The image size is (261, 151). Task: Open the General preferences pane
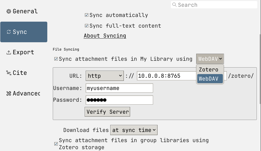click(24, 11)
